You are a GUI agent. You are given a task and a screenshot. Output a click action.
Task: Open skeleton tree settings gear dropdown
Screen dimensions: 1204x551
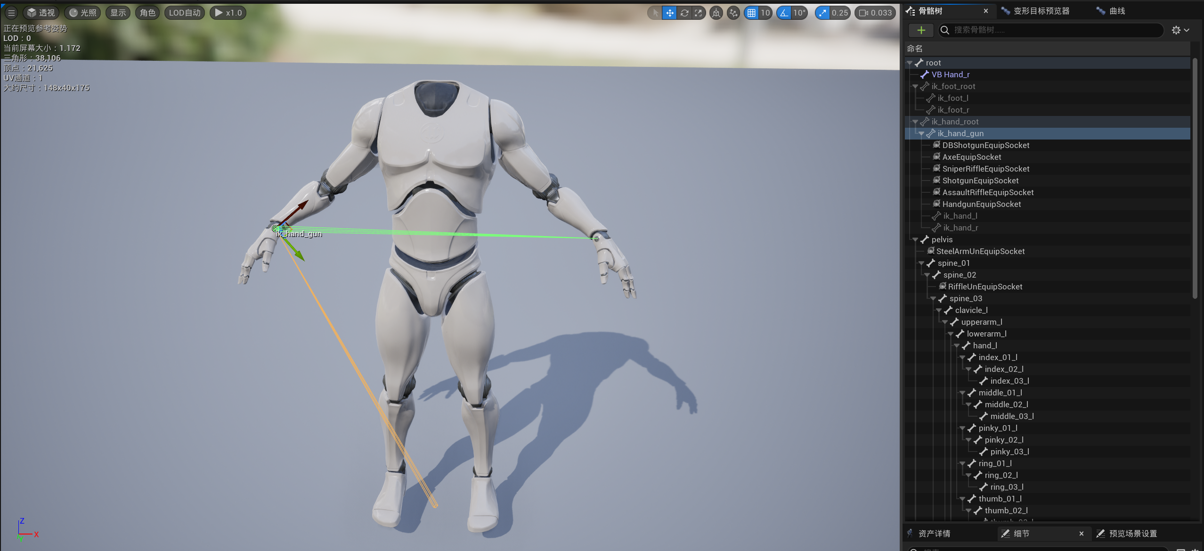coord(1180,30)
